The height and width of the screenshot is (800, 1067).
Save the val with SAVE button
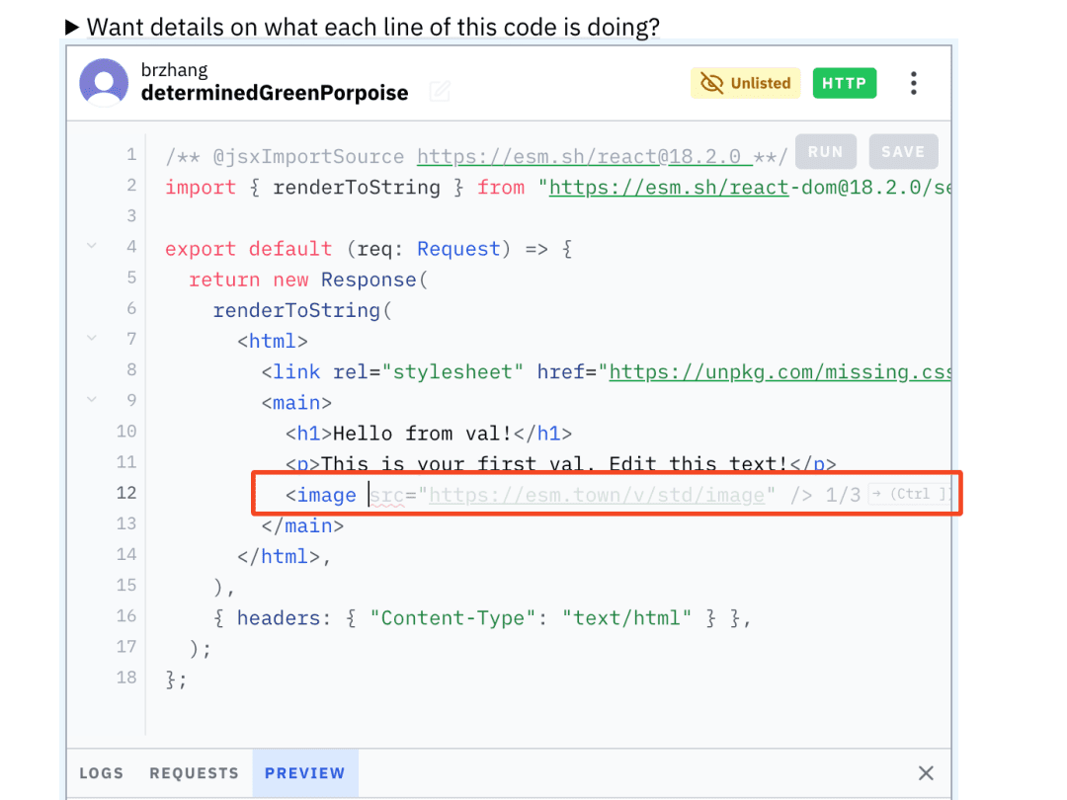click(x=903, y=152)
